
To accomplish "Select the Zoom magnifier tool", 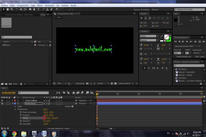I will [12, 9].
